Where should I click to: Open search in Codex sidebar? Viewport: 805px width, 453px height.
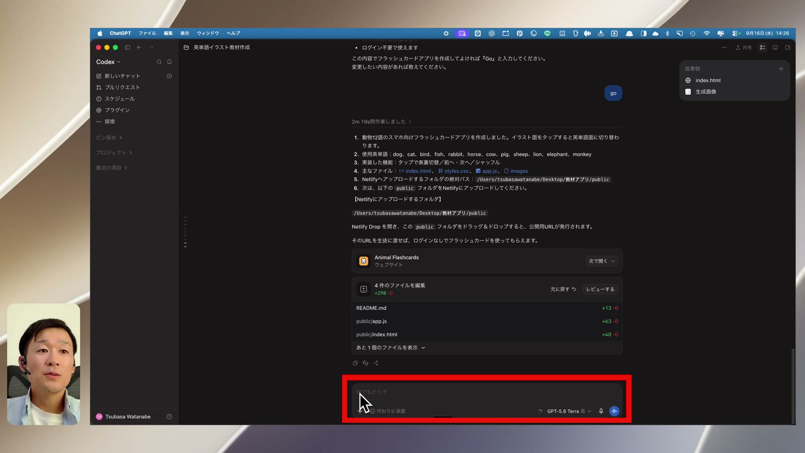coord(159,62)
